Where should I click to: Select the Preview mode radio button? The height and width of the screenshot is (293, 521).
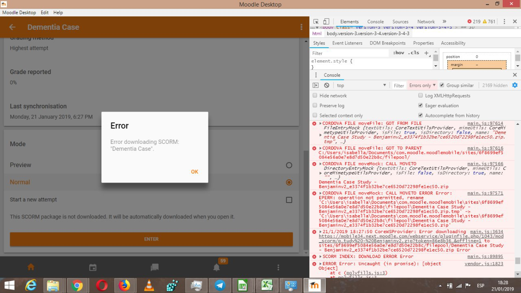click(x=289, y=165)
